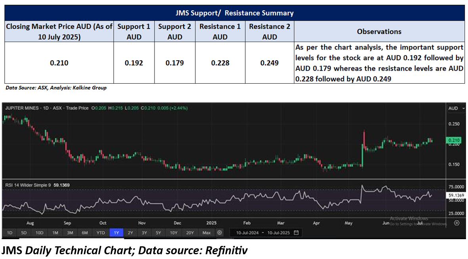Screen dimensions: 468x259
Task: Click the observations paragraph about support levels
Action: [x=379, y=63]
